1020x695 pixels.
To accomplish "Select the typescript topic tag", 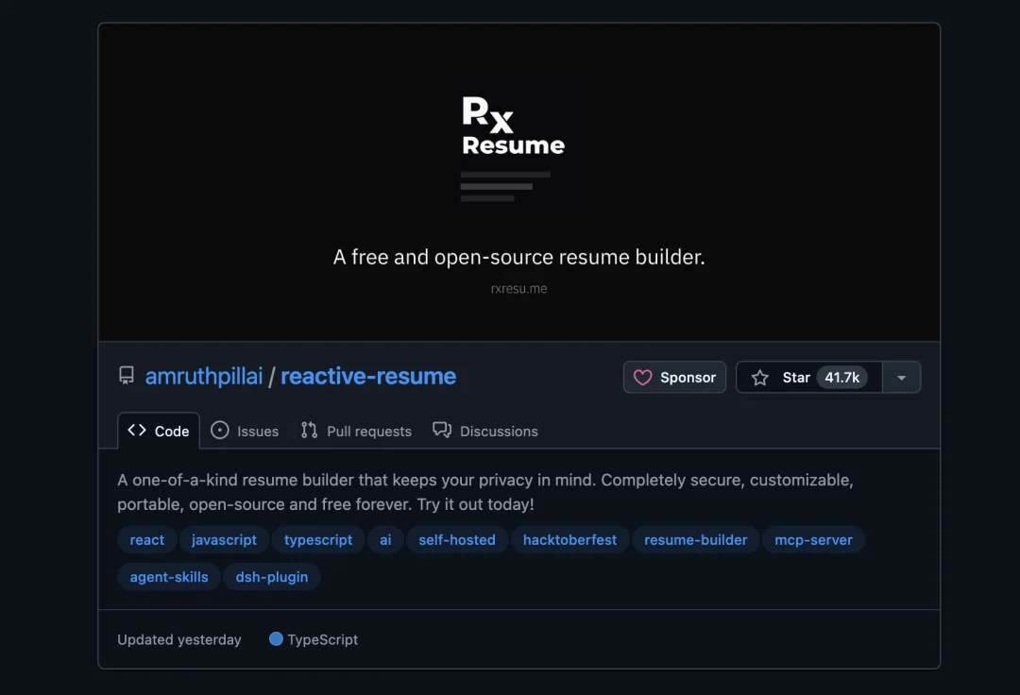I will [x=318, y=539].
